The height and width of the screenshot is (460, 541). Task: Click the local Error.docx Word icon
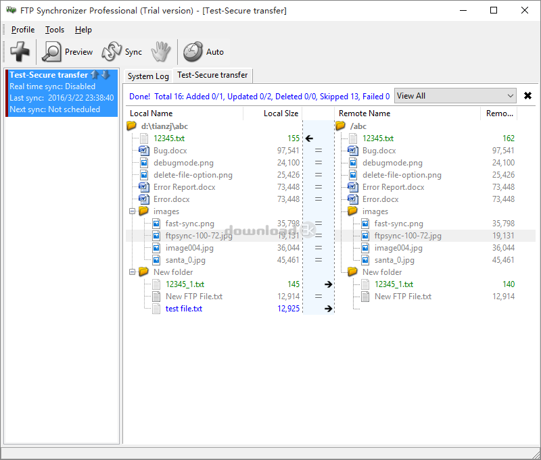pyautogui.click(x=144, y=199)
